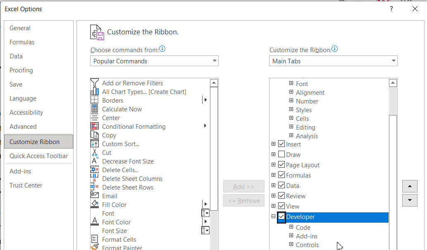Toggle the Draw tab checkbox

pos(281,154)
